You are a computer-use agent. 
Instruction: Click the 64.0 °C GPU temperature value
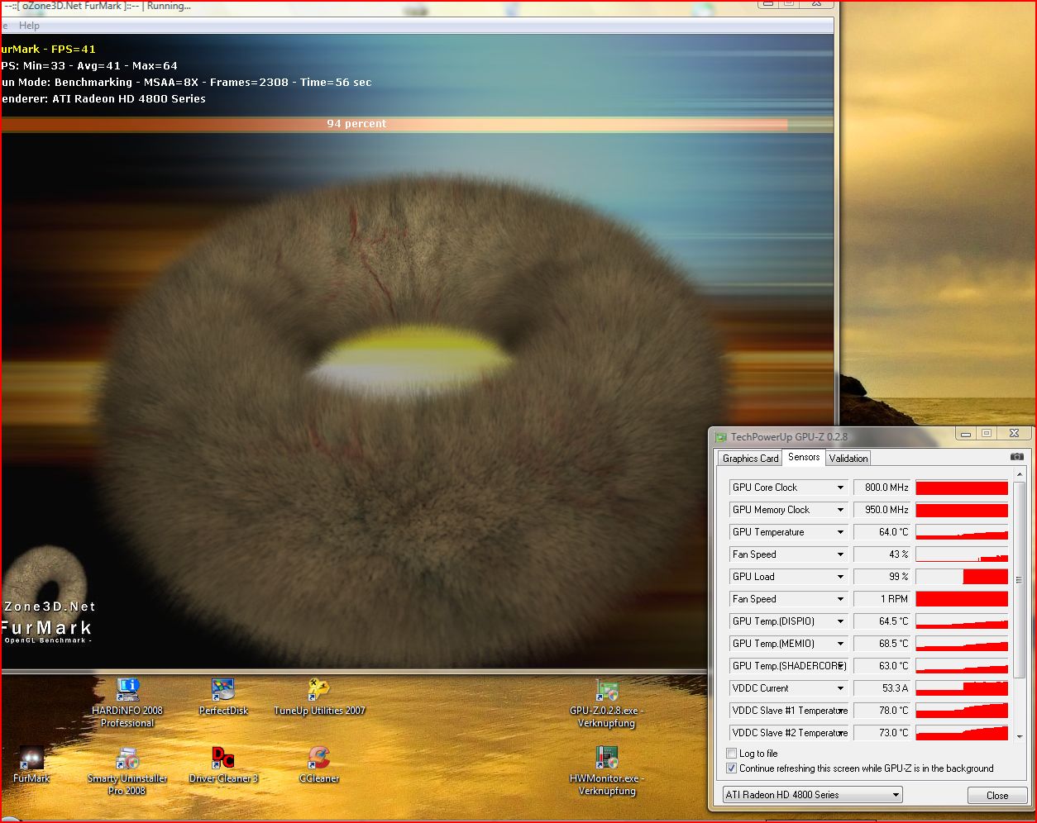click(x=882, y=532)
